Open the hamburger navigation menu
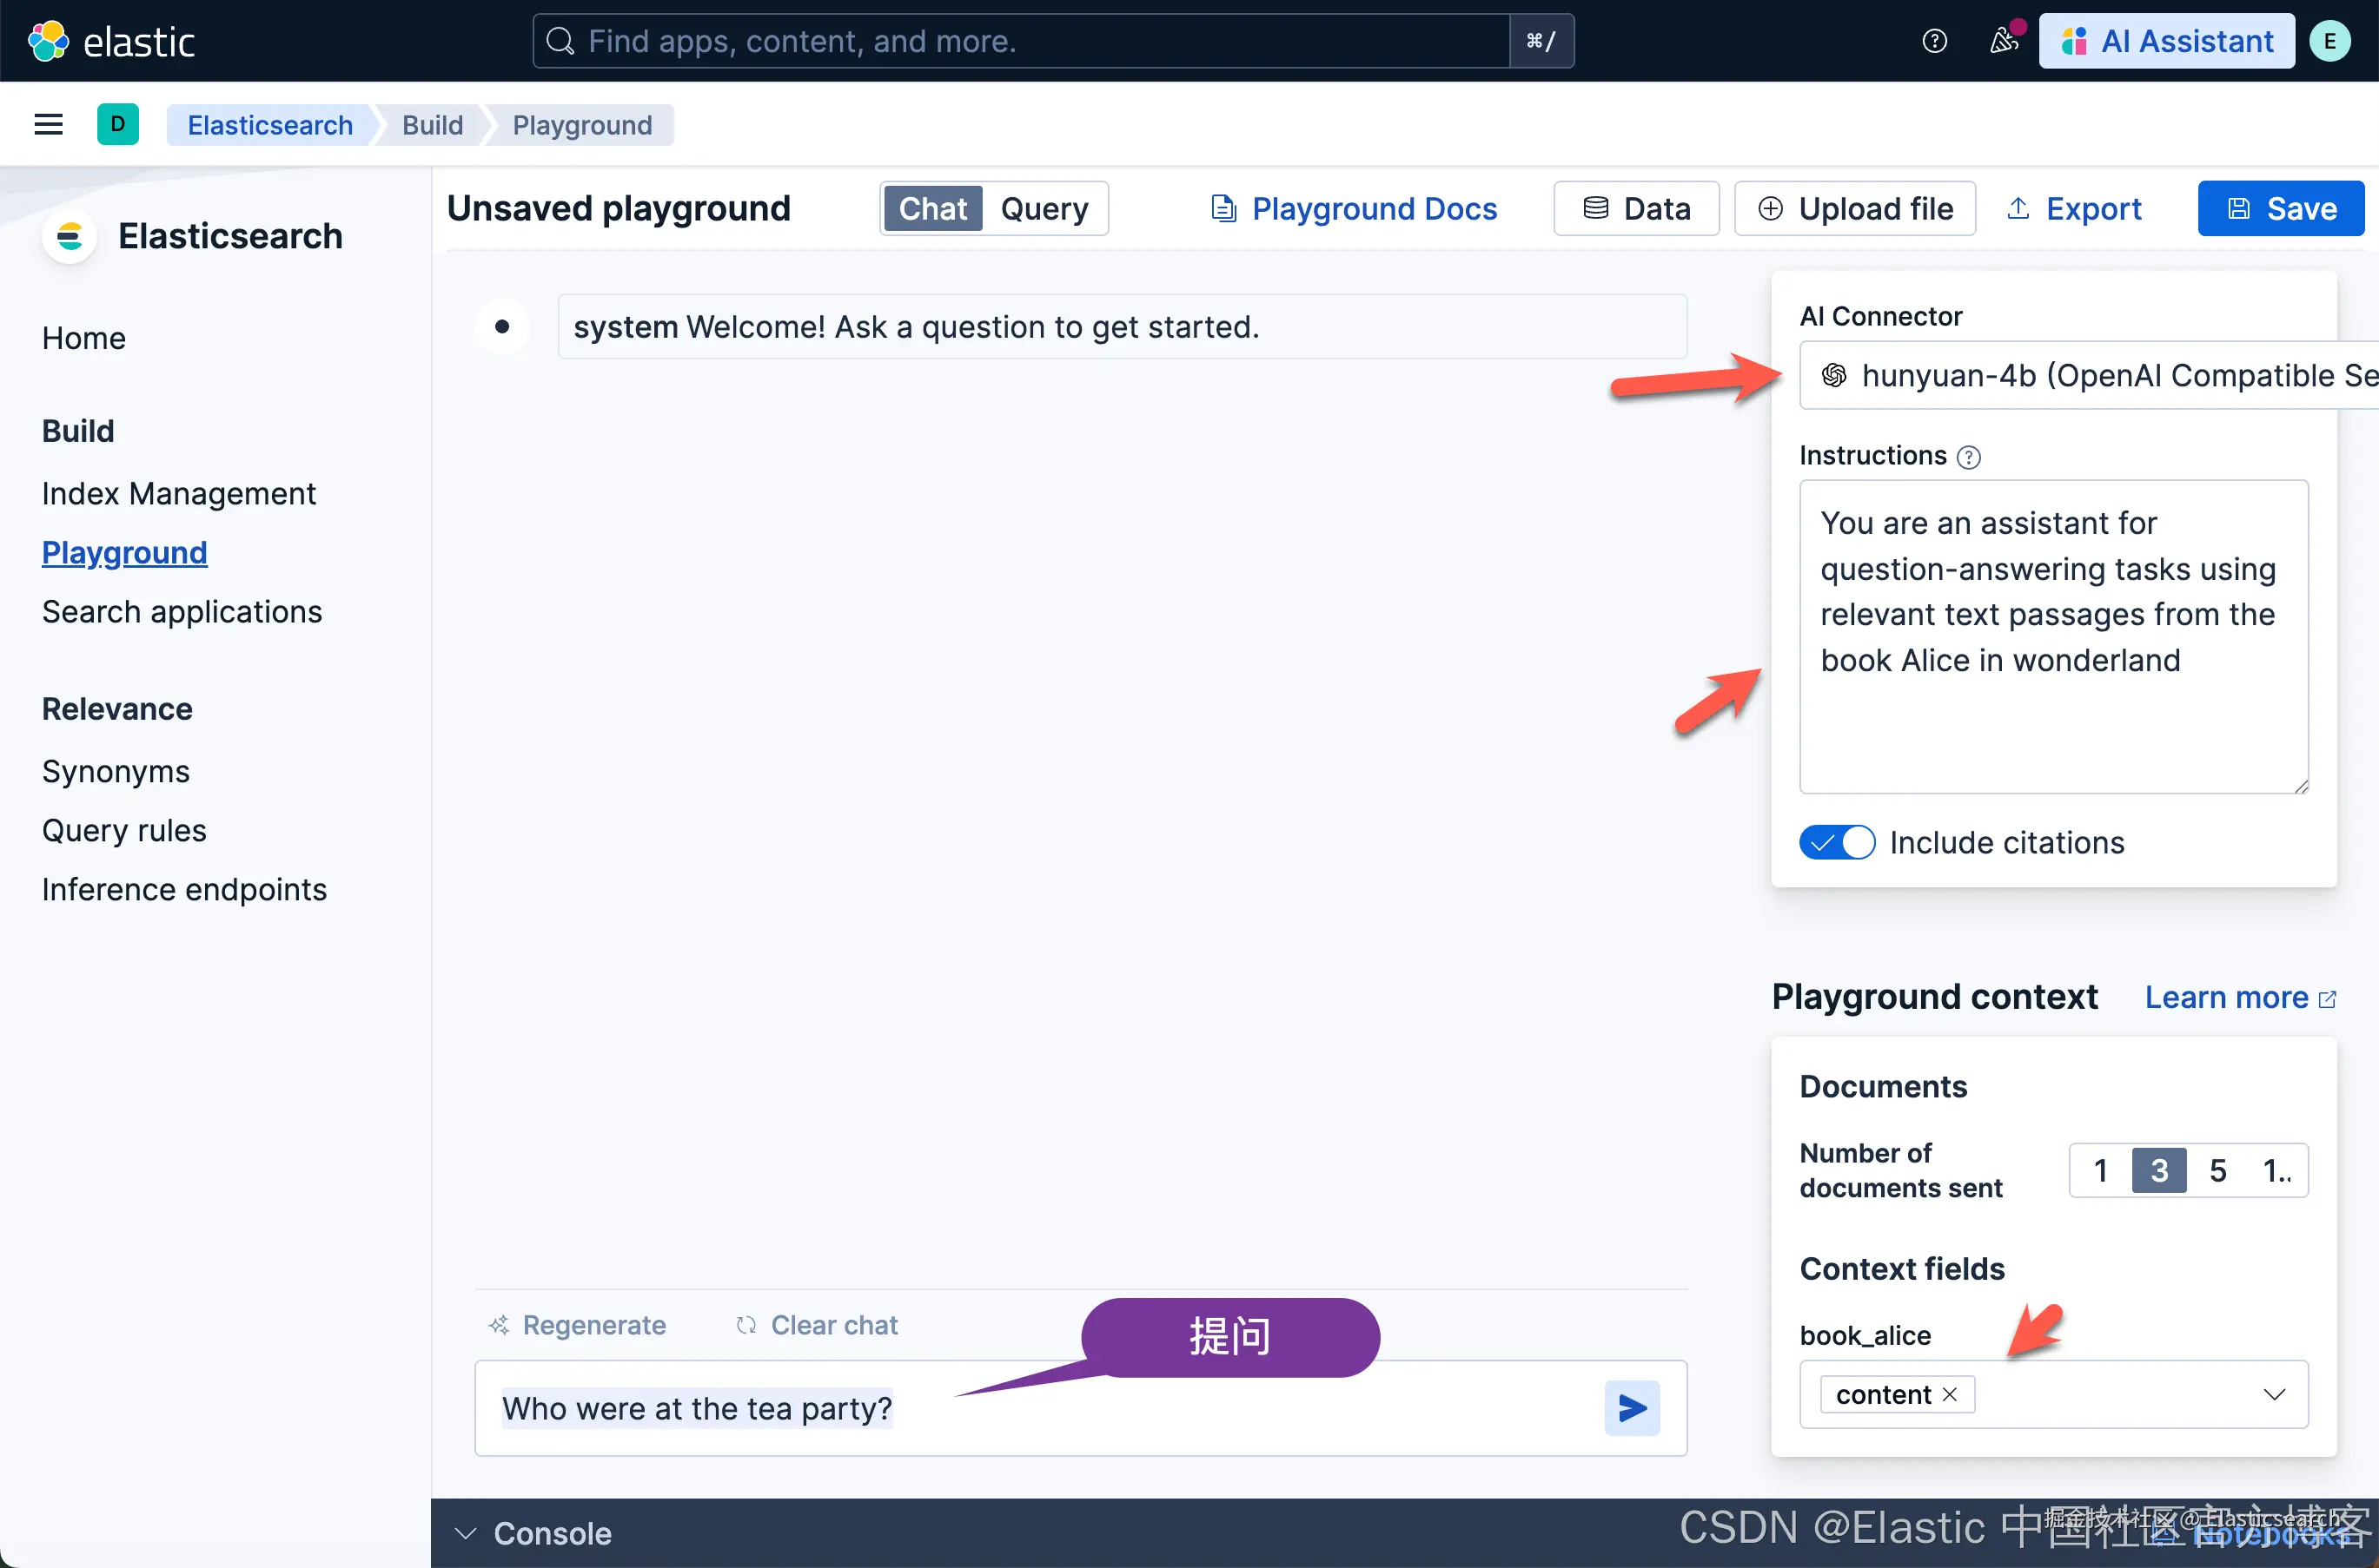 [x=48, y=125]
